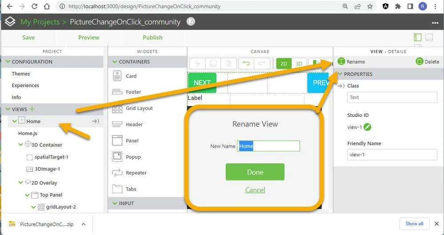
Task: Collapse the INPUT widget group
Action: click(115, 203)
